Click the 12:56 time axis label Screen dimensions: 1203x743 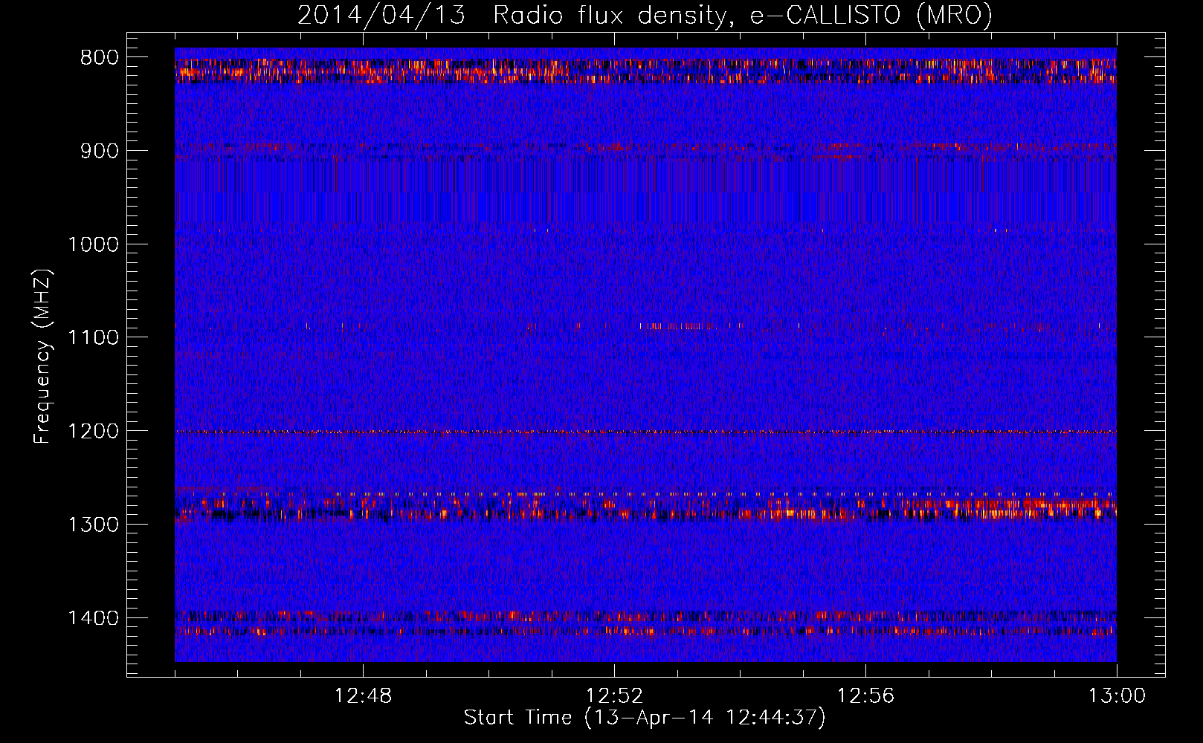point(865,696)
